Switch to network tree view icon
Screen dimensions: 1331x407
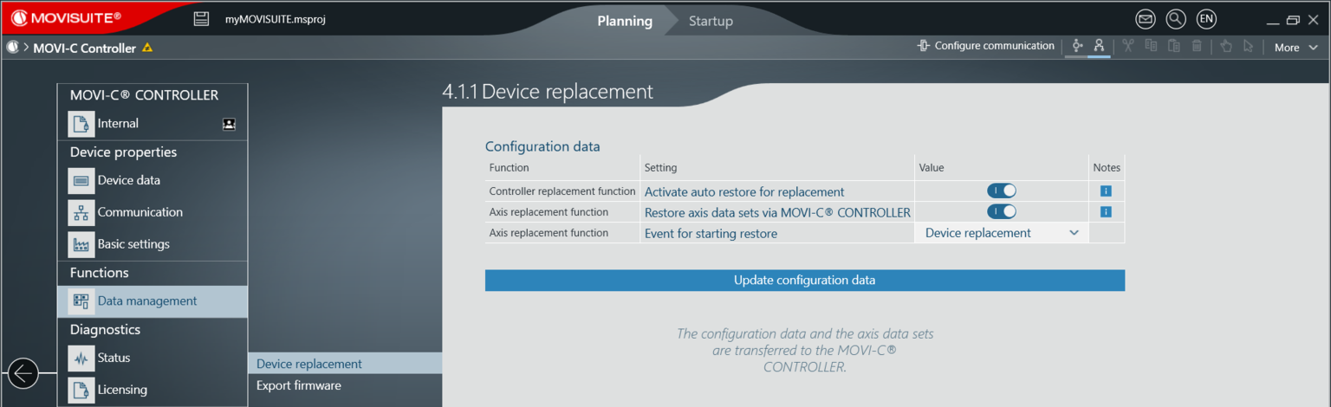[1099, 47]
